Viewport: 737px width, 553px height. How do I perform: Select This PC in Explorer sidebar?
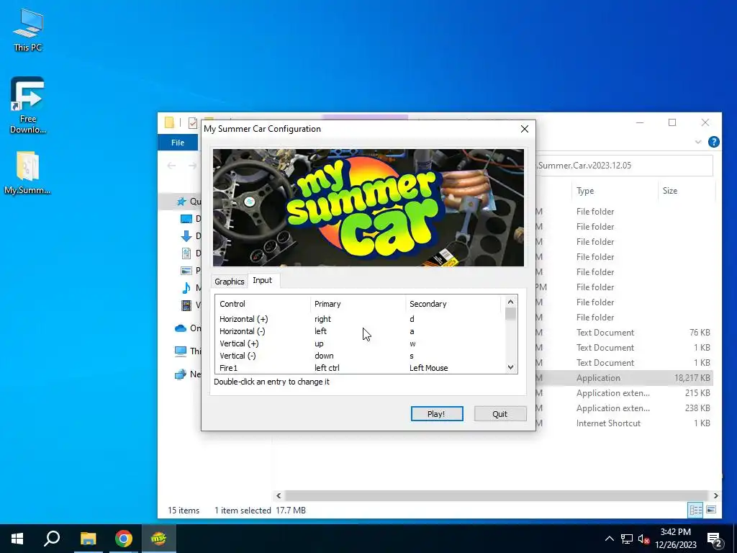coord(181,351)
